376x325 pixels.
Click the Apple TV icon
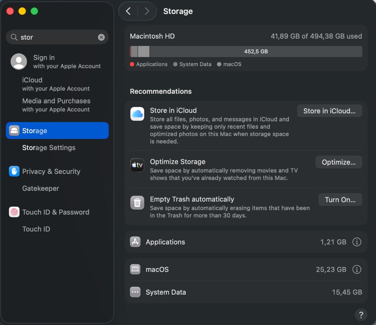pyautogui.click(x=137, y=165)
